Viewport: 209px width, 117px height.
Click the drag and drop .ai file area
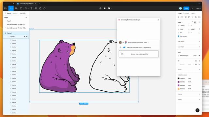click(x=138, y=54)
